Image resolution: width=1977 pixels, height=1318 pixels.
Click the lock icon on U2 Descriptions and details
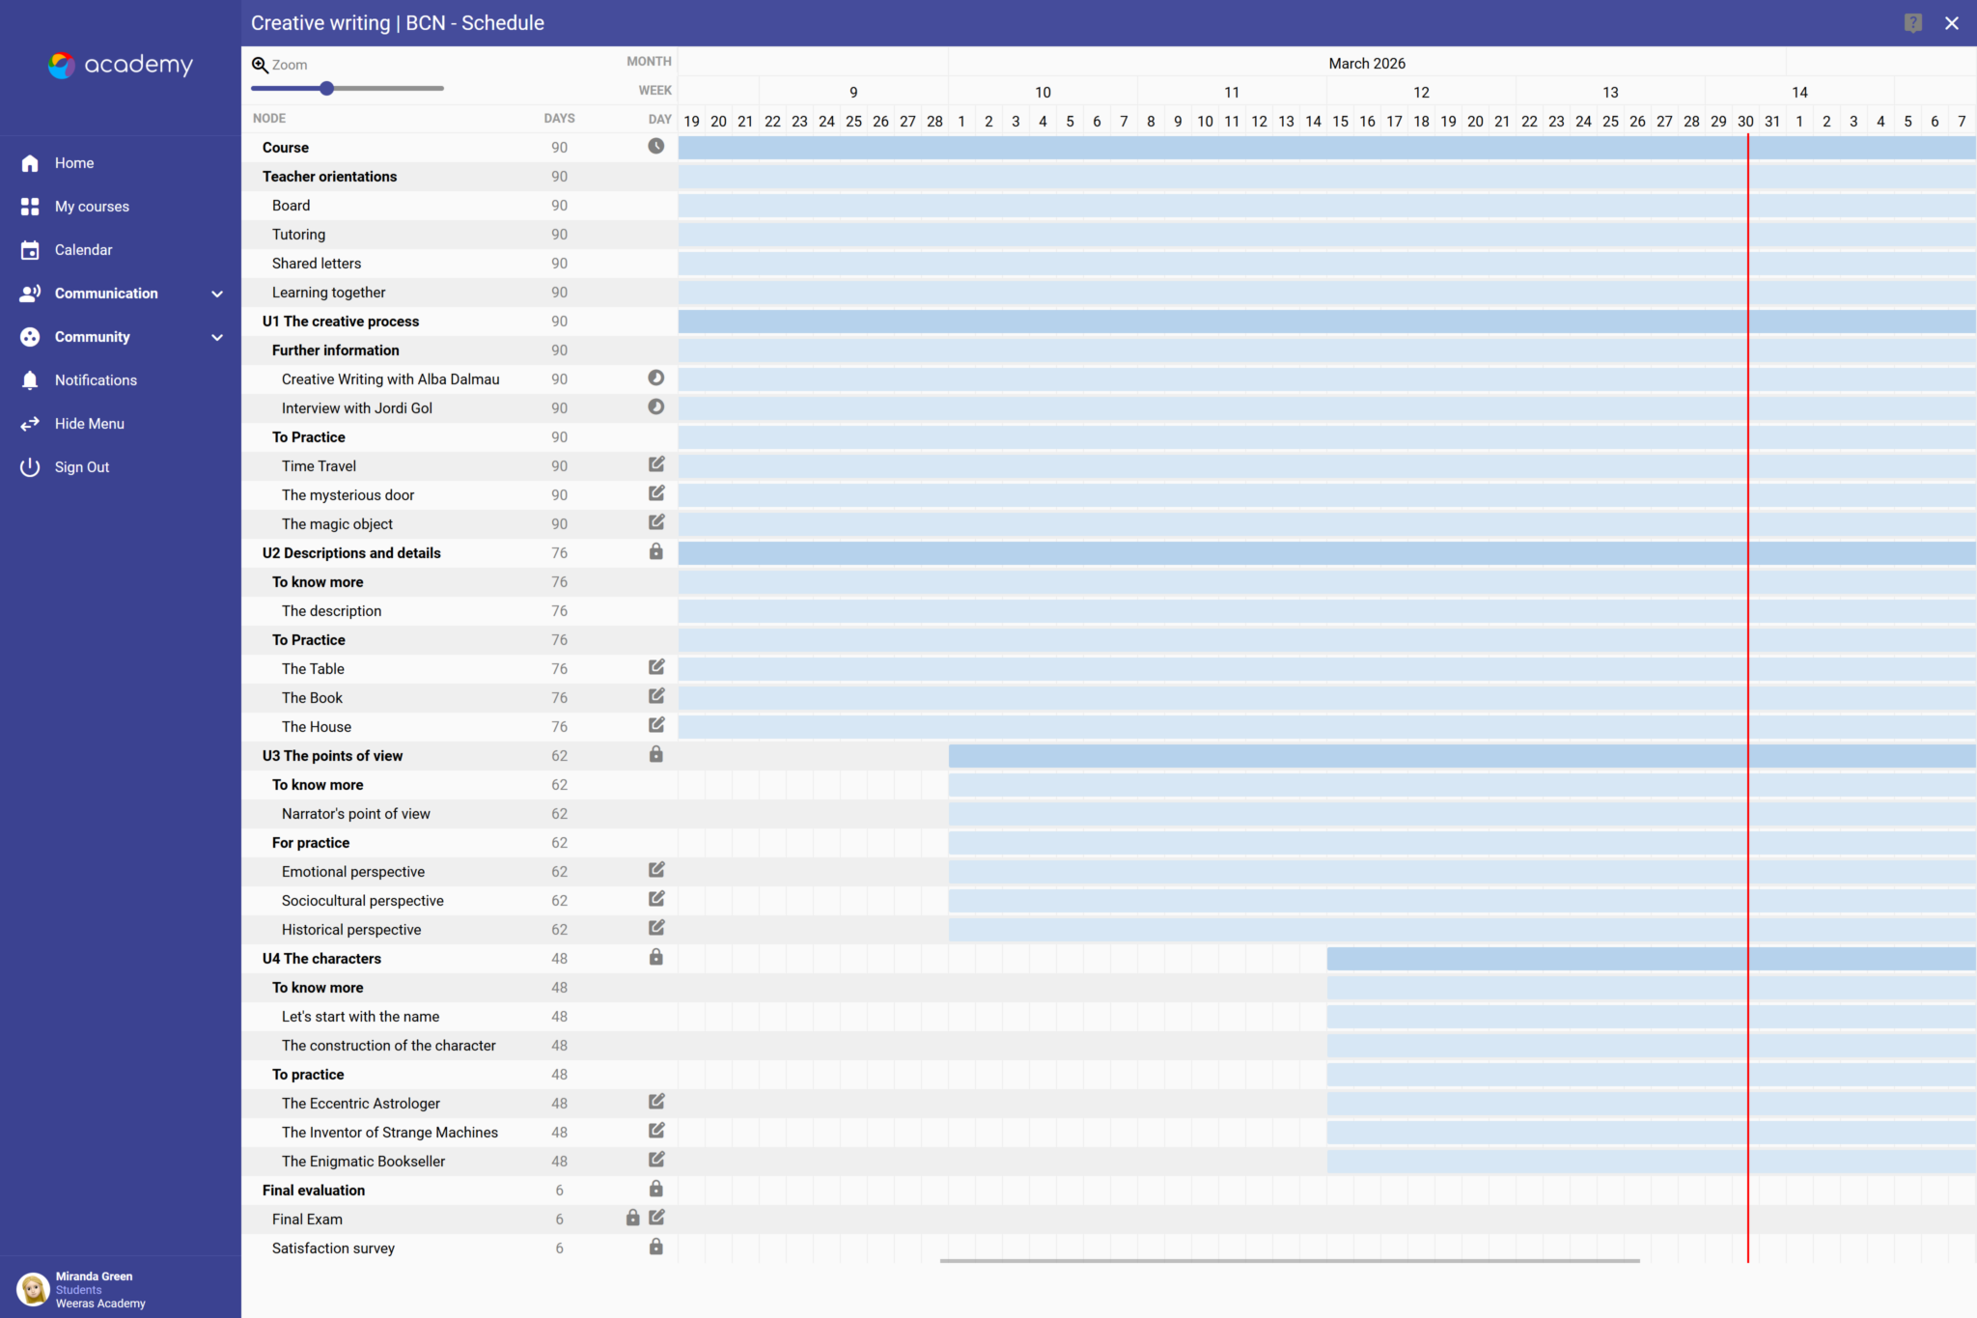pos(655,551)
